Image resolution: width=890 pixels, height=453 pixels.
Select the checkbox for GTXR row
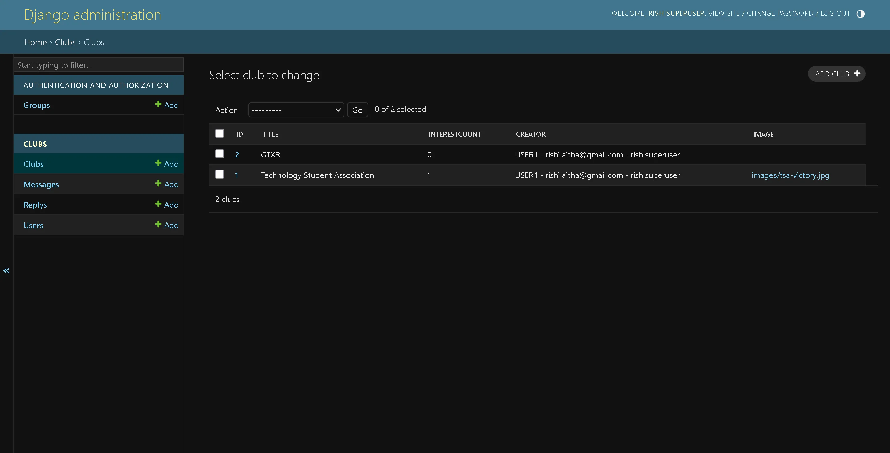pyautogui.click(x=219, y=154)
